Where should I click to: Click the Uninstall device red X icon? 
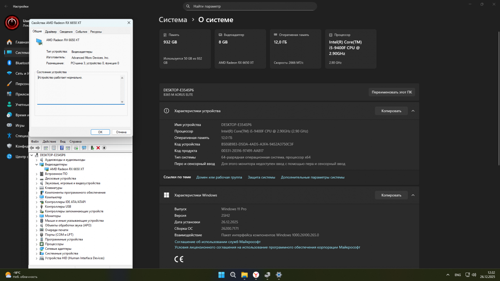click(x=98, y=148)
